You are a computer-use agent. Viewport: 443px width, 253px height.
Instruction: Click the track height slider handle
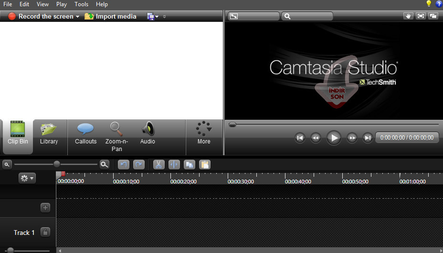pyautogui.click(x=11, y=250)
